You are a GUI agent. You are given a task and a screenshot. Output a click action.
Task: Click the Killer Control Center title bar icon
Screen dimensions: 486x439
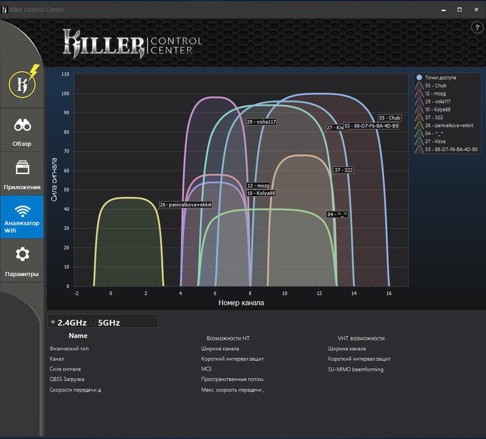tap(5, 10)
